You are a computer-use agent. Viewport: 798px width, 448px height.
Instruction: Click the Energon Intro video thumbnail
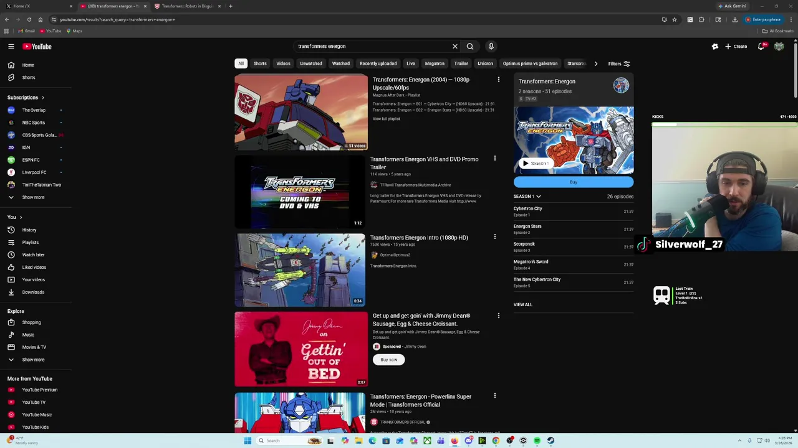click(x=300, y=270)
